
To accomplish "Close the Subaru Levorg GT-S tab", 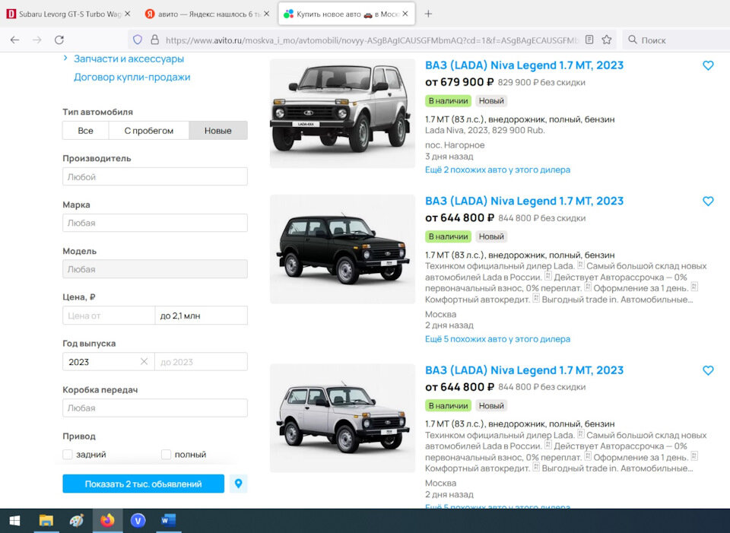I will pos(128,14).
